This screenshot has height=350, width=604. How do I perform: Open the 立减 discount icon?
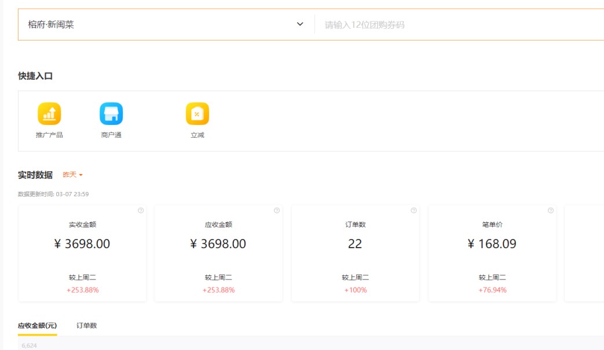(x=197, y=114)
